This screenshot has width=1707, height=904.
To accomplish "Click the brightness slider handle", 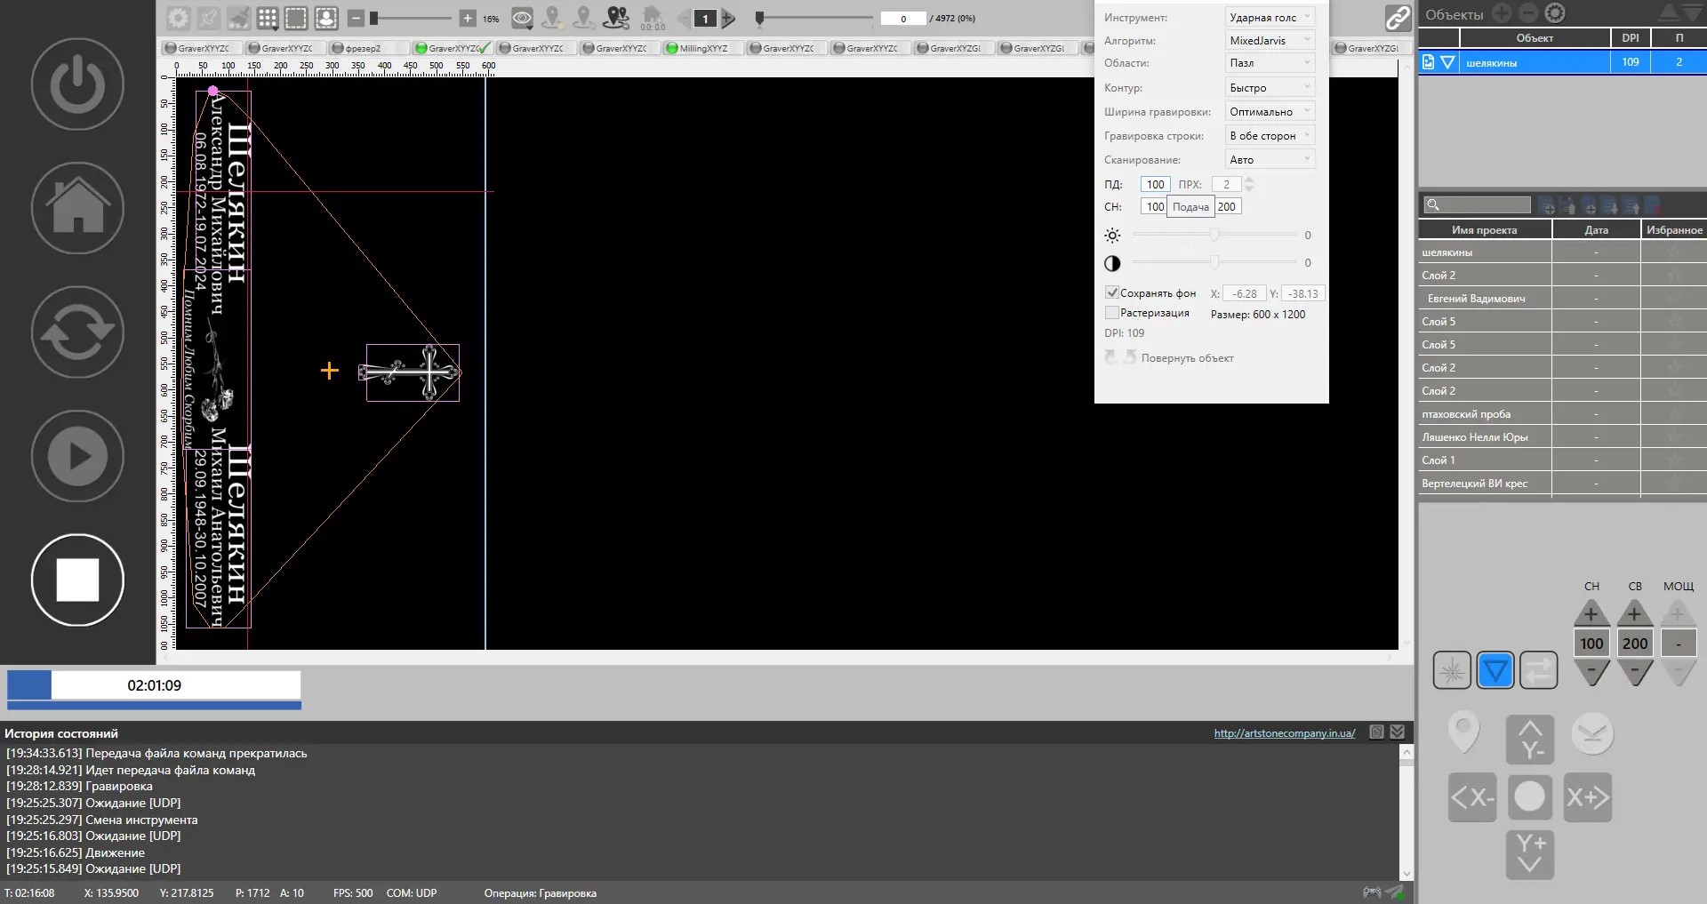I will 1214,235.
